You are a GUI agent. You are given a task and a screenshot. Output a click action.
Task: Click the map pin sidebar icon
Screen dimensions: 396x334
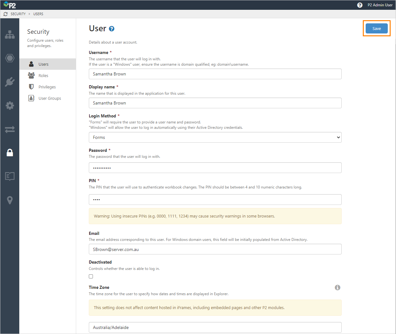(x=10, y=200)
